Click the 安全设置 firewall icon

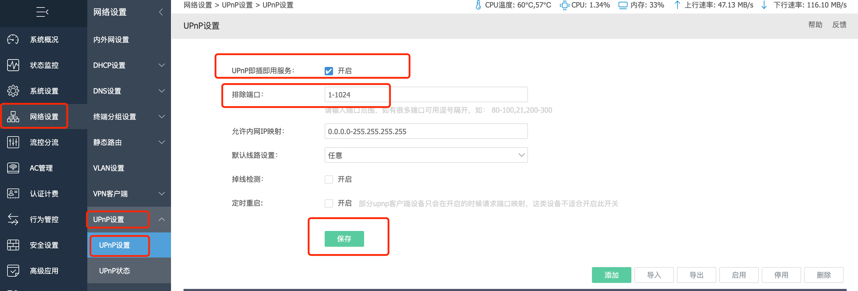(13, 245)
